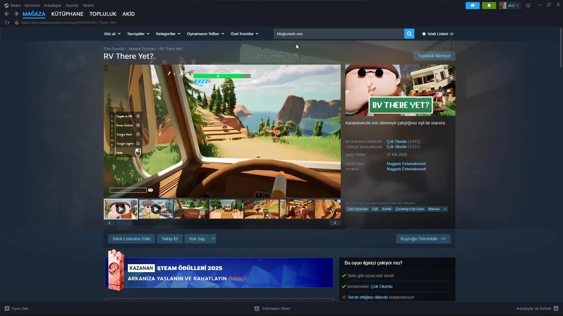Screen dimensions: 563x316
Task: Expand the Özel Kısımlar dropdown
Action: 245,34
